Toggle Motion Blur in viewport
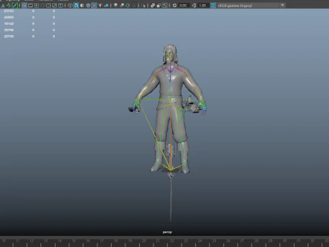The image size is (329, 247). tap(122, 5)
